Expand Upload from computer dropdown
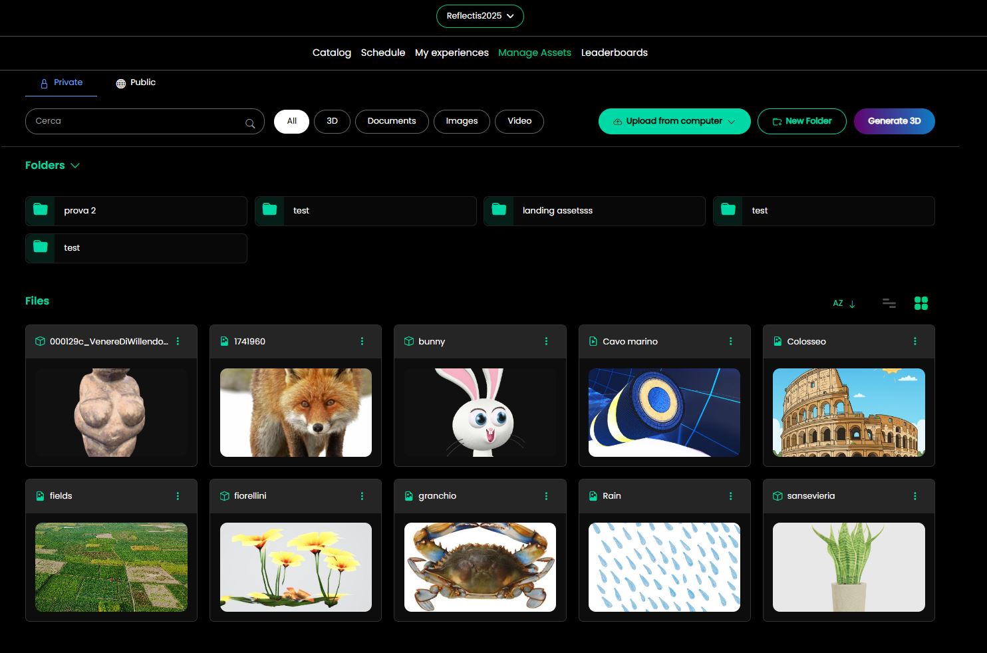 tap(732, 122)
